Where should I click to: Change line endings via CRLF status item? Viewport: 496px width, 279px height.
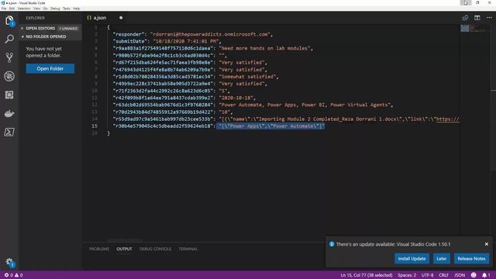[x=443, y=275]
